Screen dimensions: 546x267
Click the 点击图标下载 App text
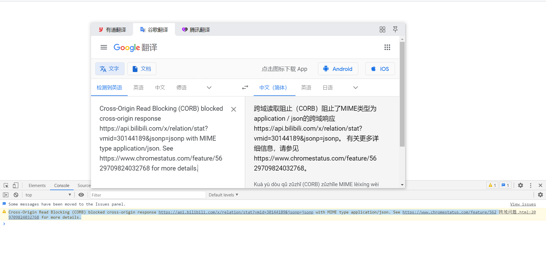click(x=284, y=69)
